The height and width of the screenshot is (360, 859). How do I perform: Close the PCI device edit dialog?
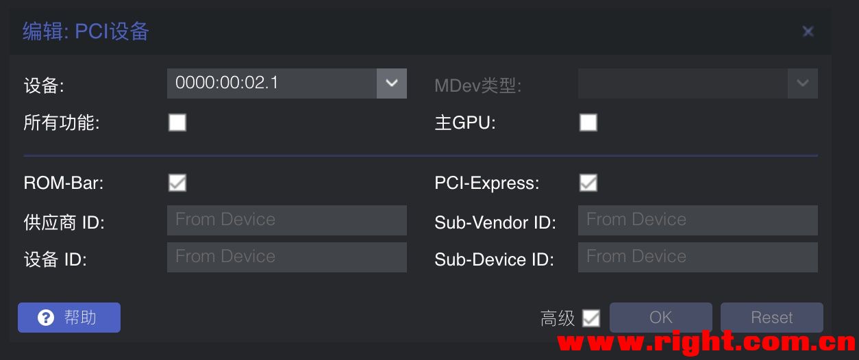[x=808, y=31]
